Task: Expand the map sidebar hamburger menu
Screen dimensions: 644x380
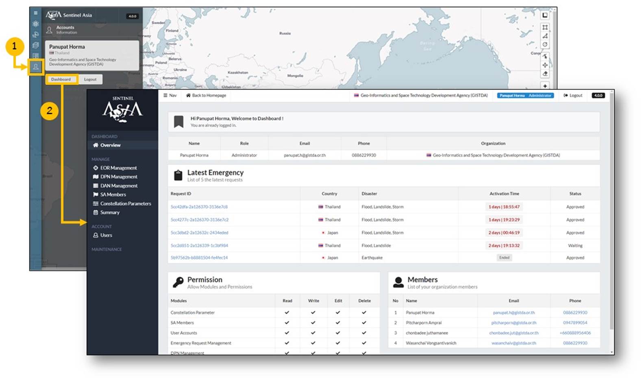Action: pos(36,13)
